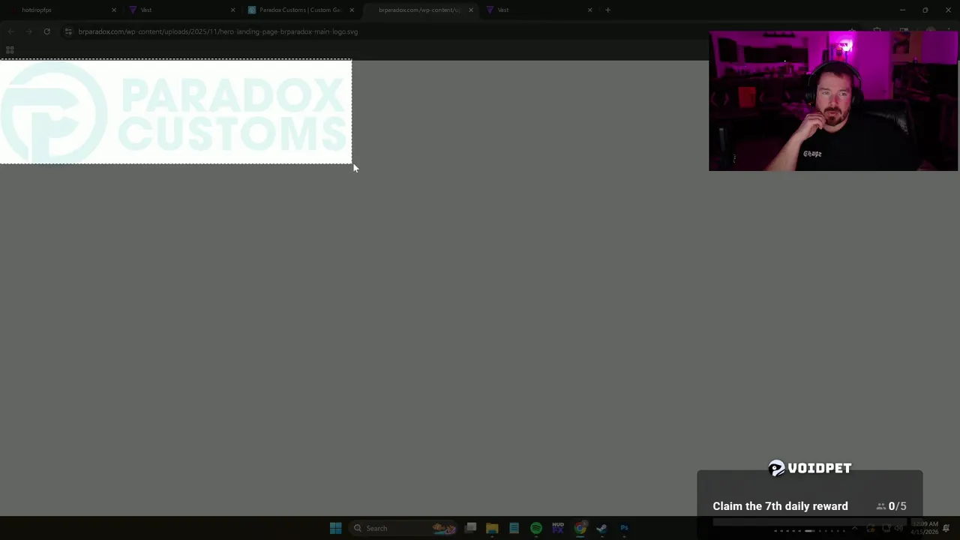Click Claim the 7th daily reward
The image size is (960, 540).
point(780,506)
